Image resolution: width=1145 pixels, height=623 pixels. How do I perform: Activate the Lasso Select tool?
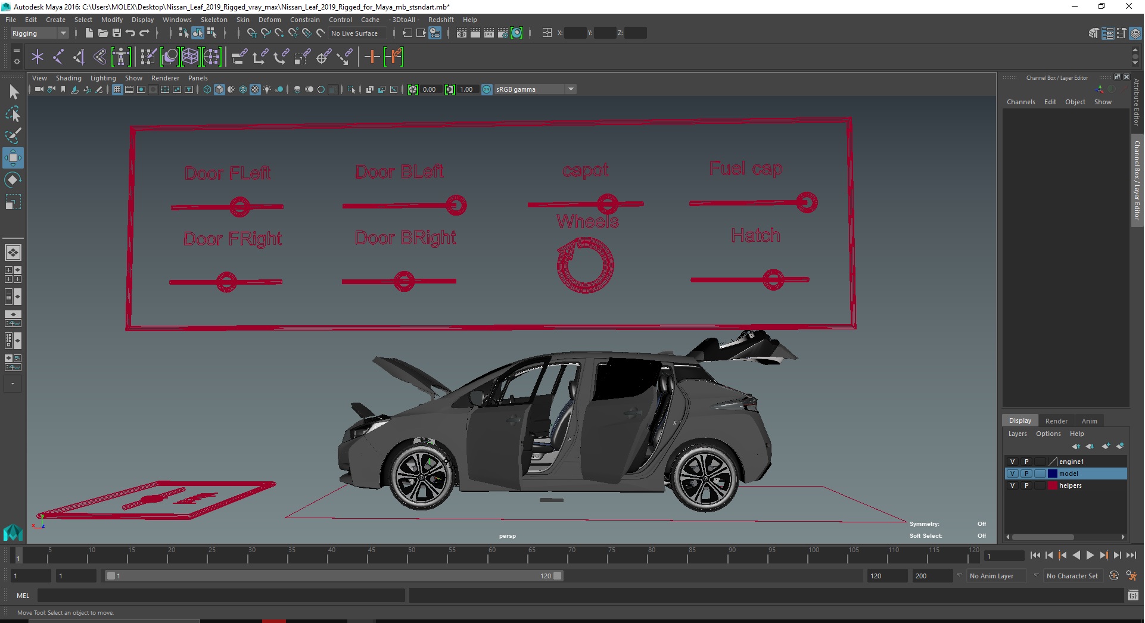pyautogui.click(x=13, y=114)
